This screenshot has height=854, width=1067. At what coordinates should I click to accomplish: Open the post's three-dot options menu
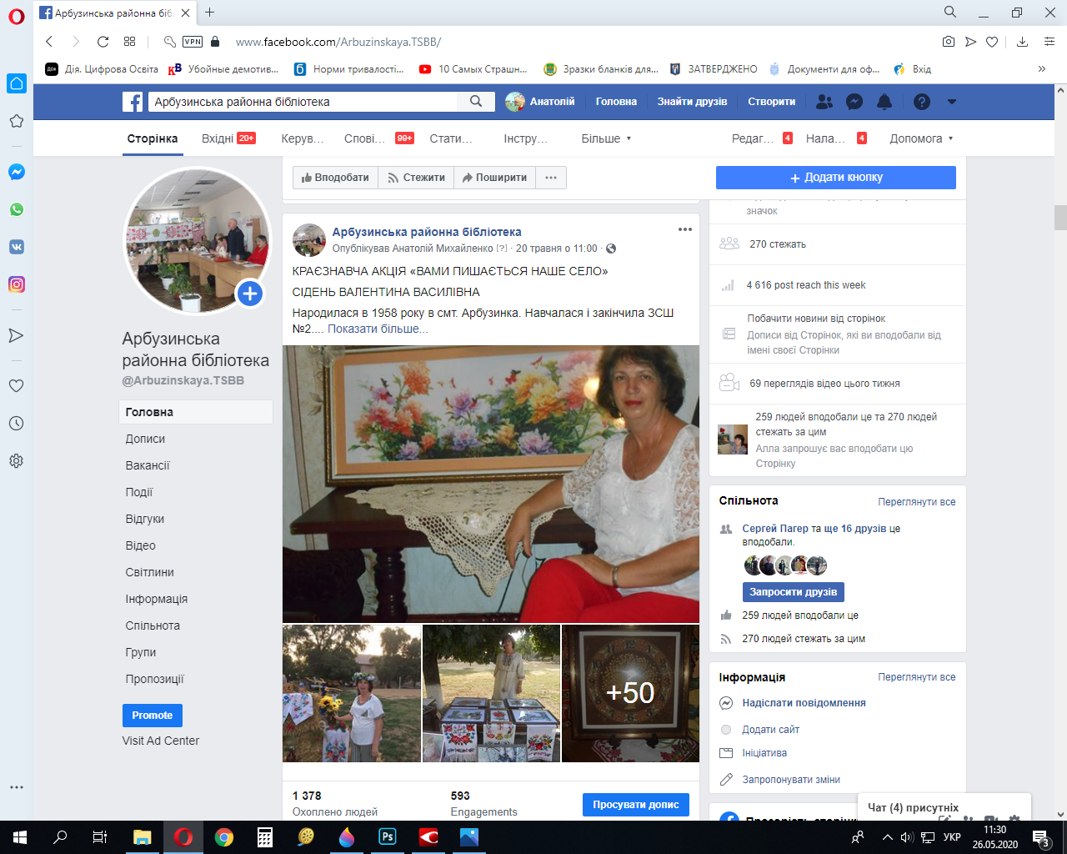[685, 230]
